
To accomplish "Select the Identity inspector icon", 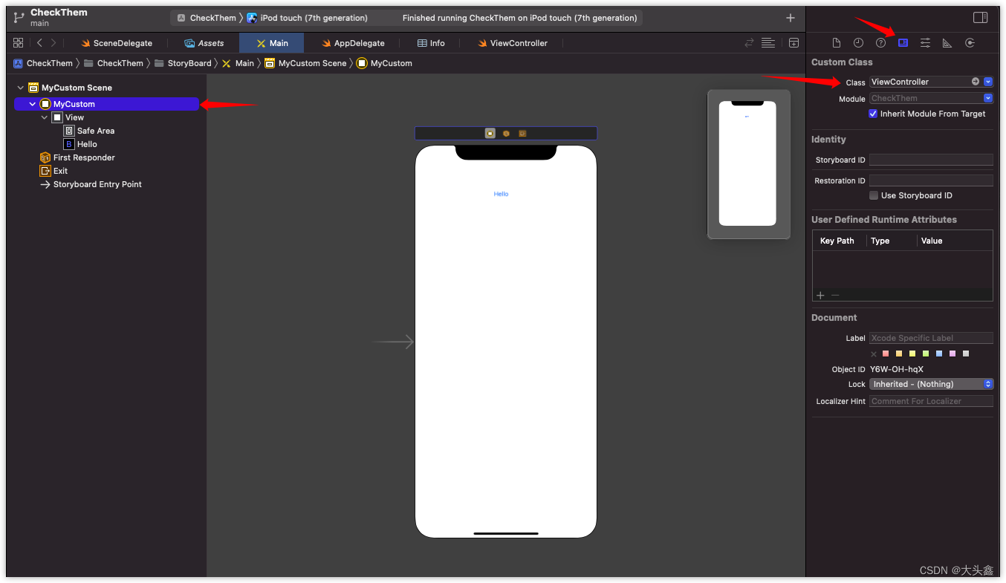I will click(903, 43).
